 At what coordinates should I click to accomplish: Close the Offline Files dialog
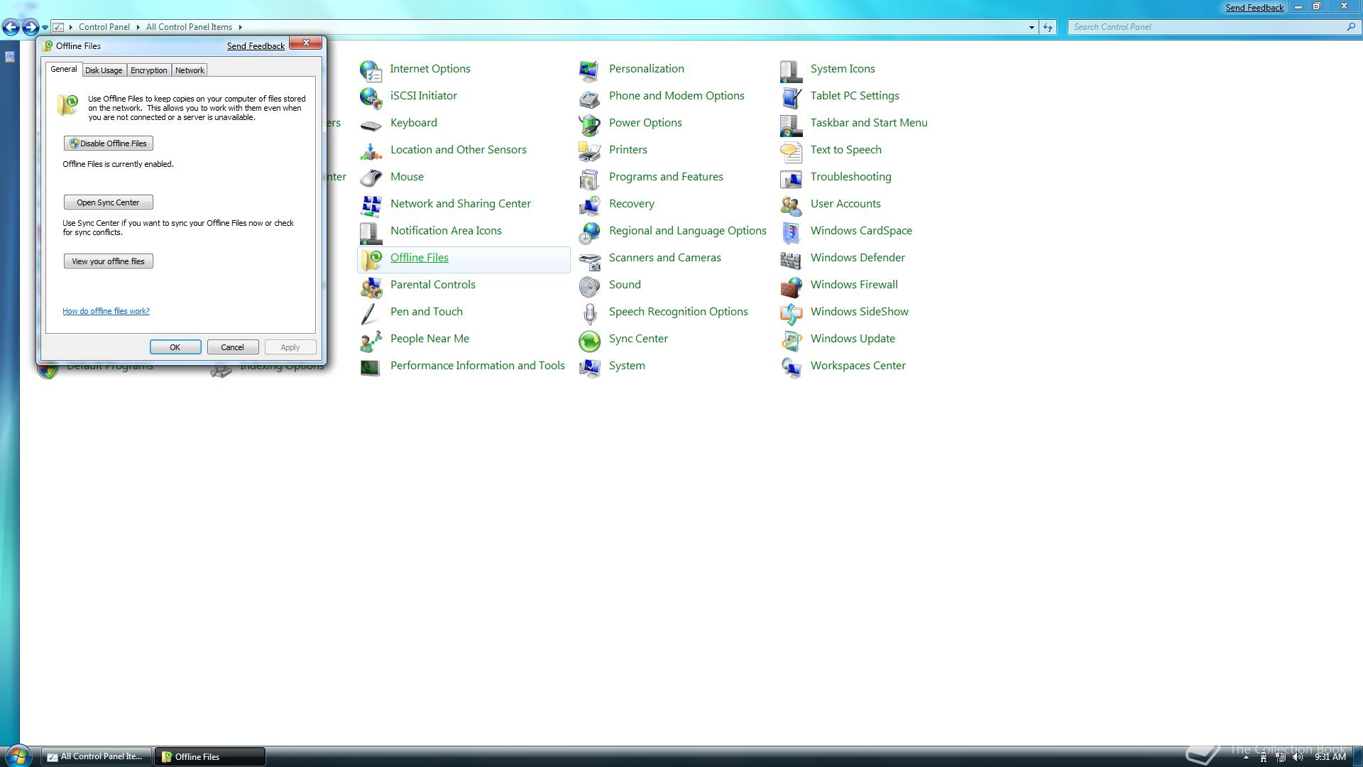pos(306,43)
